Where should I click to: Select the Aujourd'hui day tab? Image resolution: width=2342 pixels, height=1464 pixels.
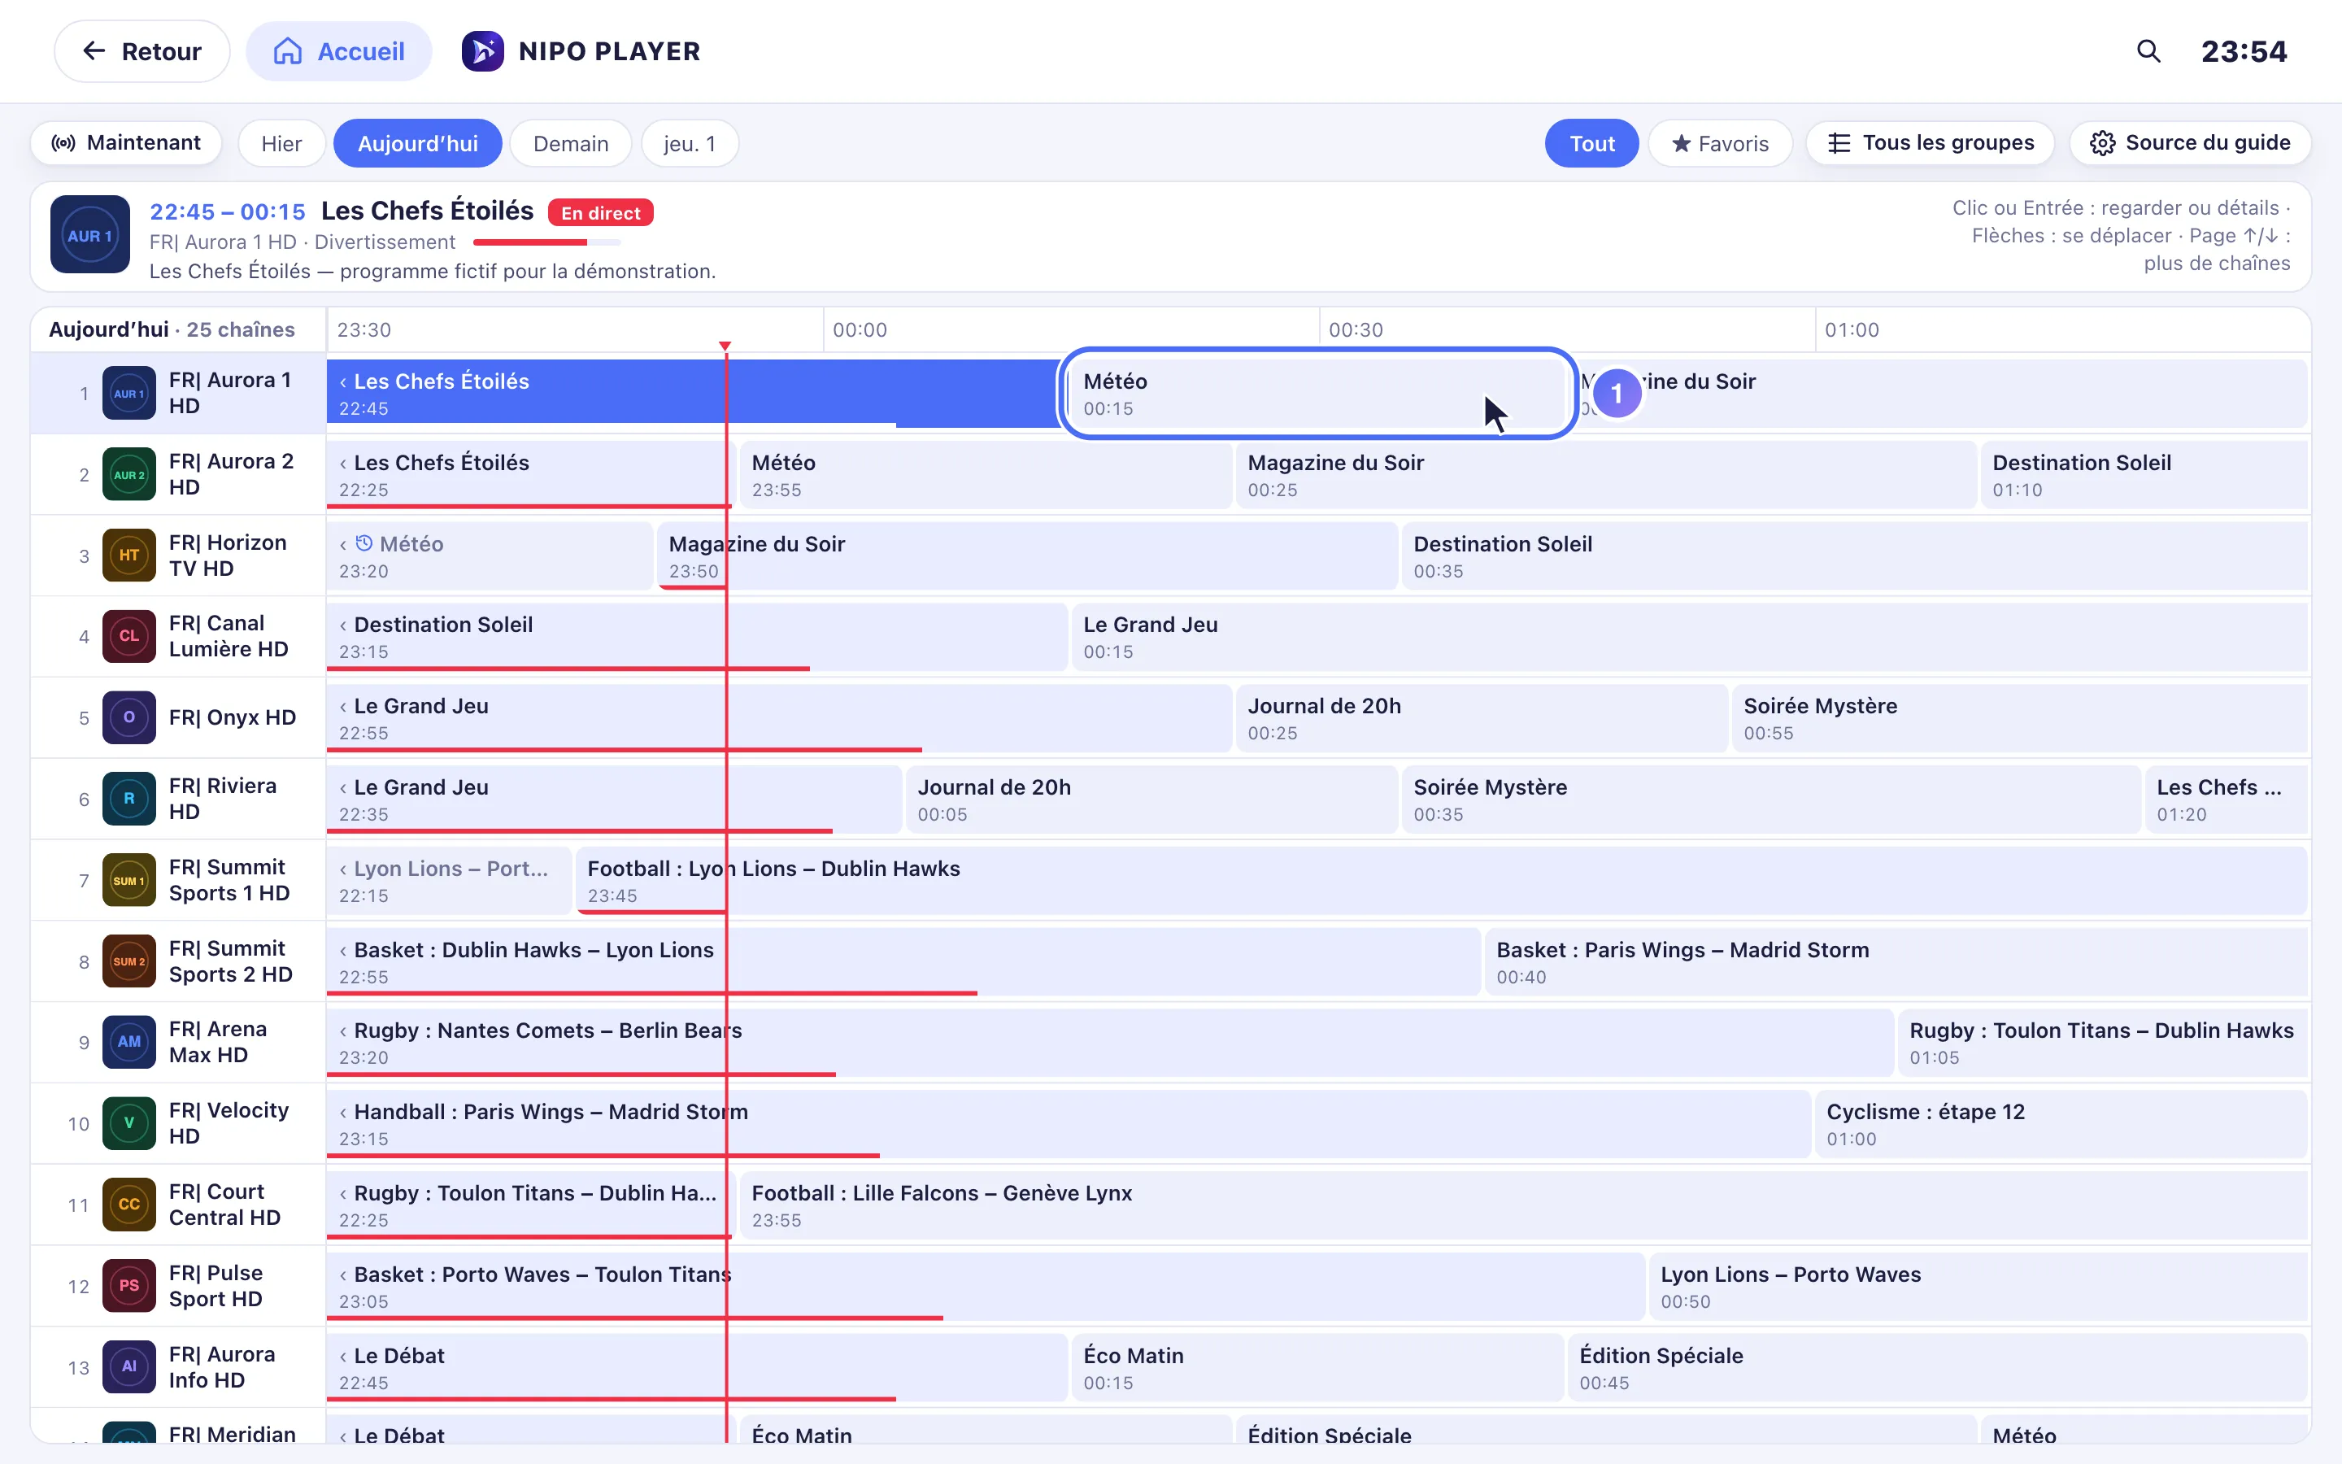[417, 143]
